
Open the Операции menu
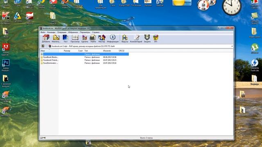tap(62, 32)
